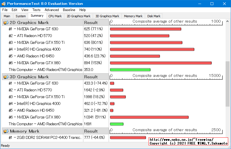231x149 pixels.
Task: Click the 10341 (511%) result value
Action: (95, 117)
